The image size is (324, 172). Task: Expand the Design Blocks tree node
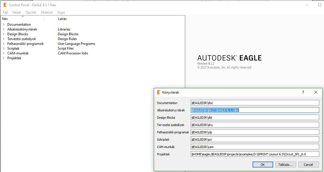click(4, 34)
